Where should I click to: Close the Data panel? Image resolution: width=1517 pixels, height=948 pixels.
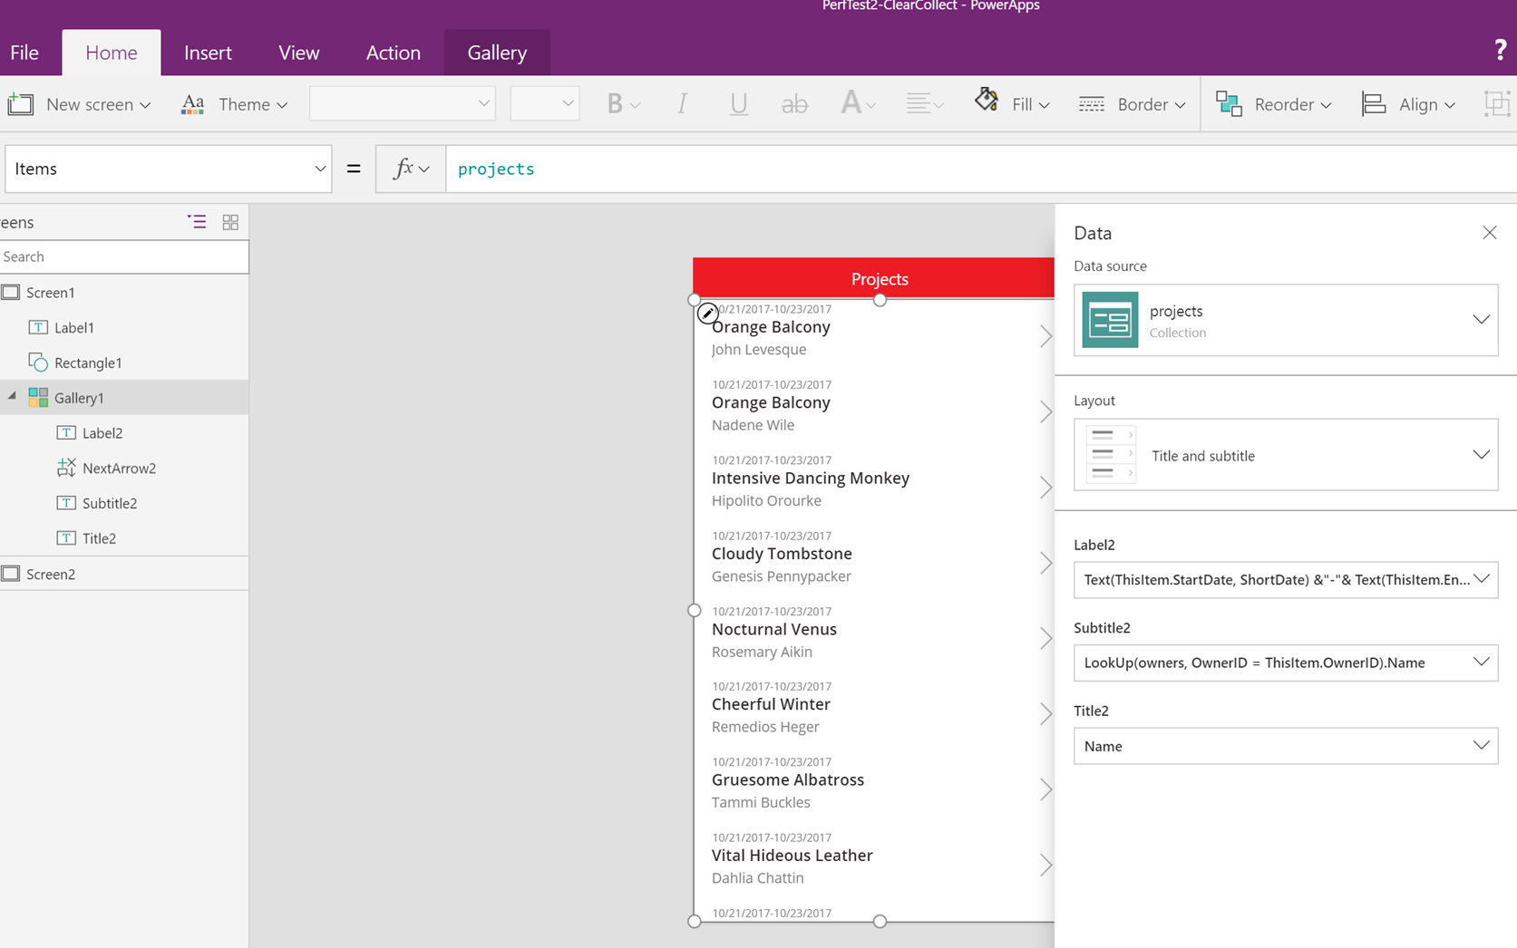click(x=1489, y=232)
